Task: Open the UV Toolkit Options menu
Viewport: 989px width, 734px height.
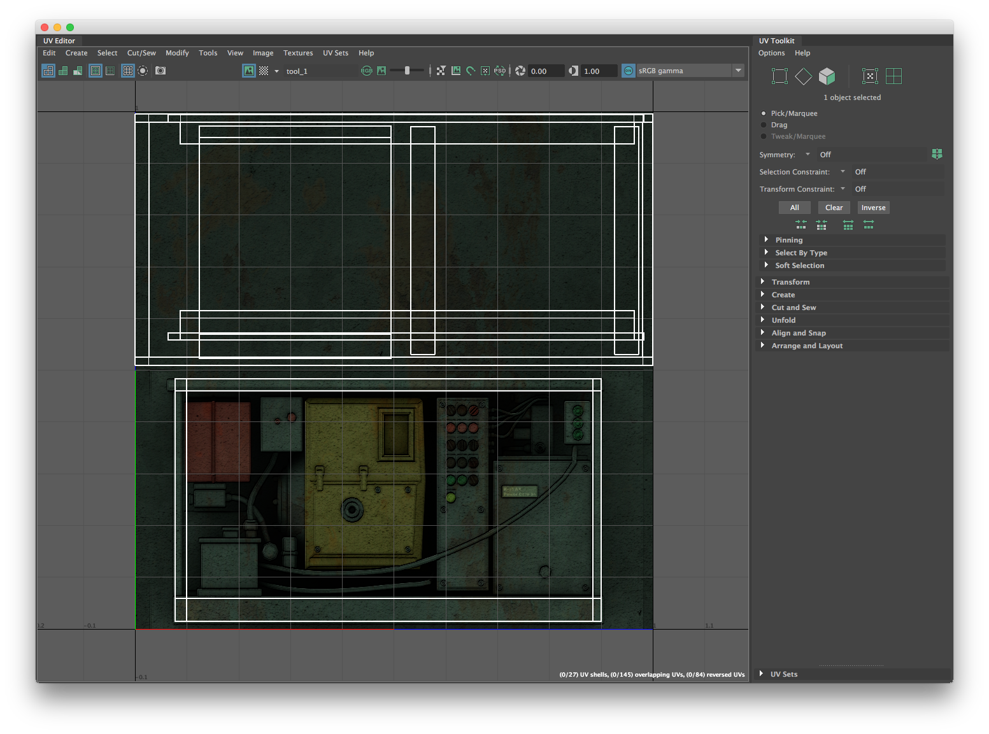Action: point(771,53)
